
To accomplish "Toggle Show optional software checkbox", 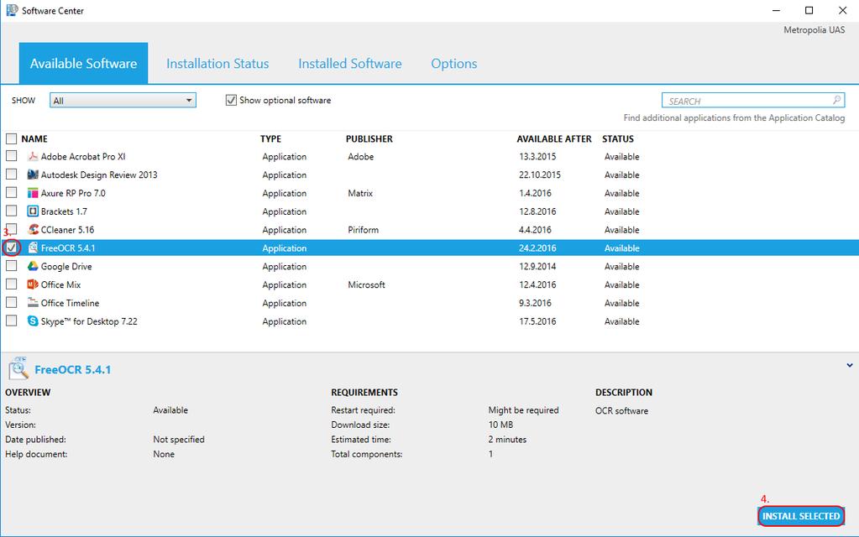I will point(231,100).
